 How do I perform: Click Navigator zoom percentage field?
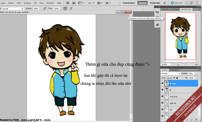(166, 65)
